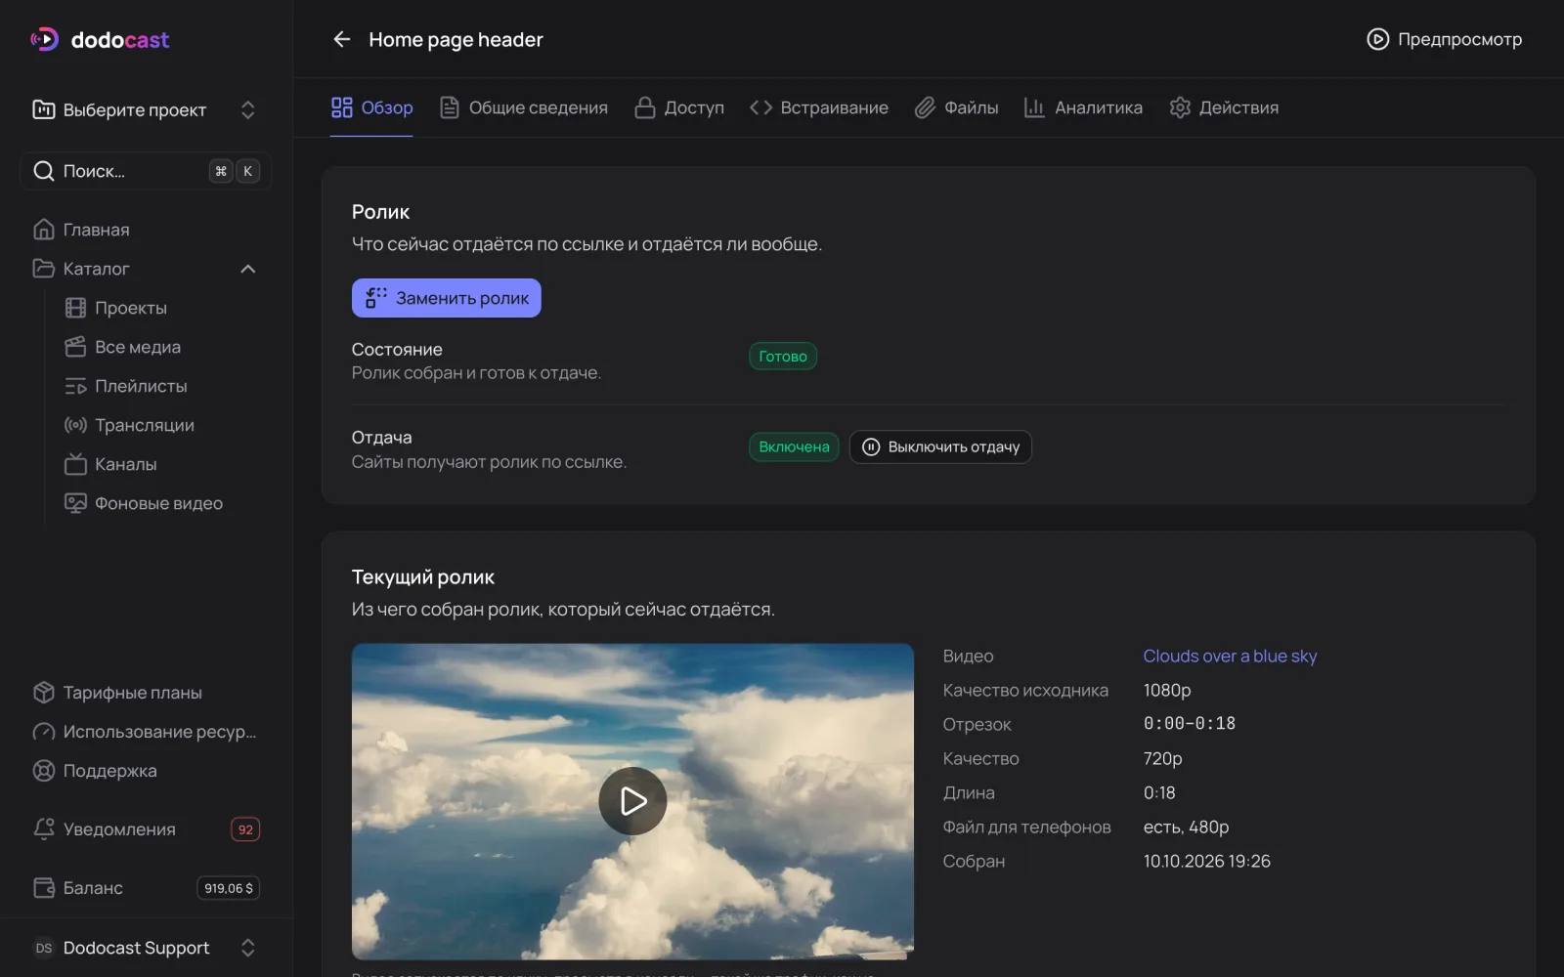The image size is (1564, 977).
Task: Click the 919,06 $ balance badge
Action: (229, 888)
